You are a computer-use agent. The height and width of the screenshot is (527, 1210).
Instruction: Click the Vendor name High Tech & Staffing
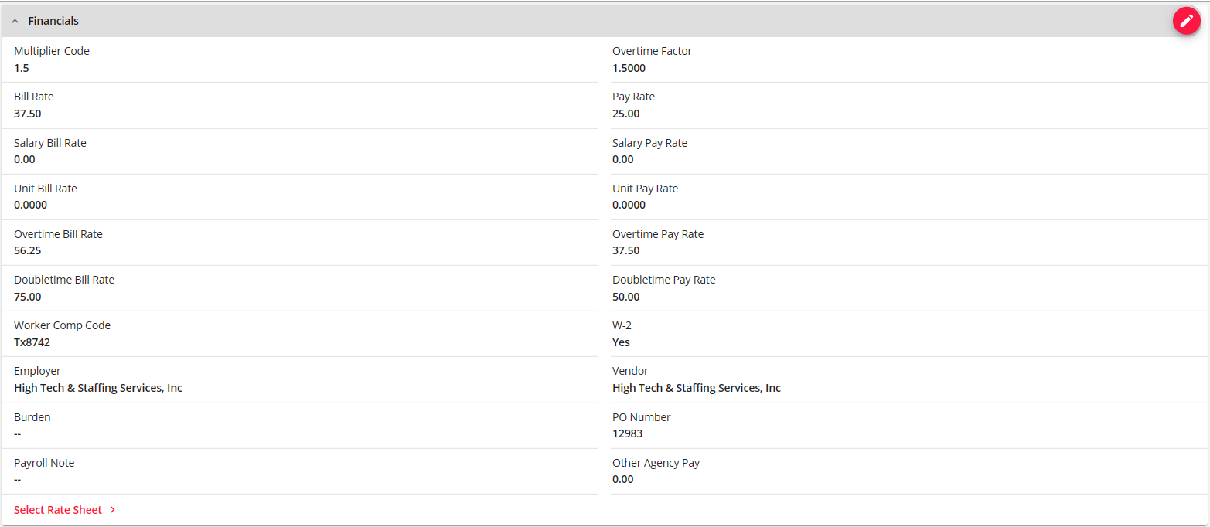coord(696,388)
